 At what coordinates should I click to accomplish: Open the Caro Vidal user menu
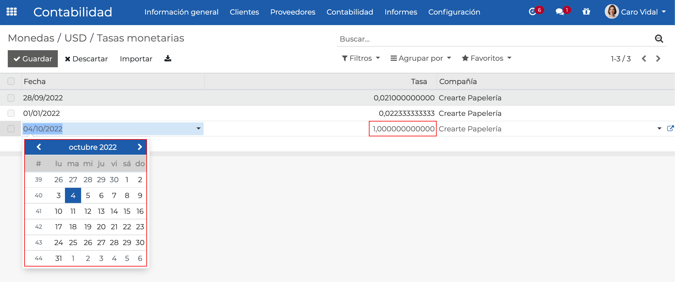tap(635, 12)
